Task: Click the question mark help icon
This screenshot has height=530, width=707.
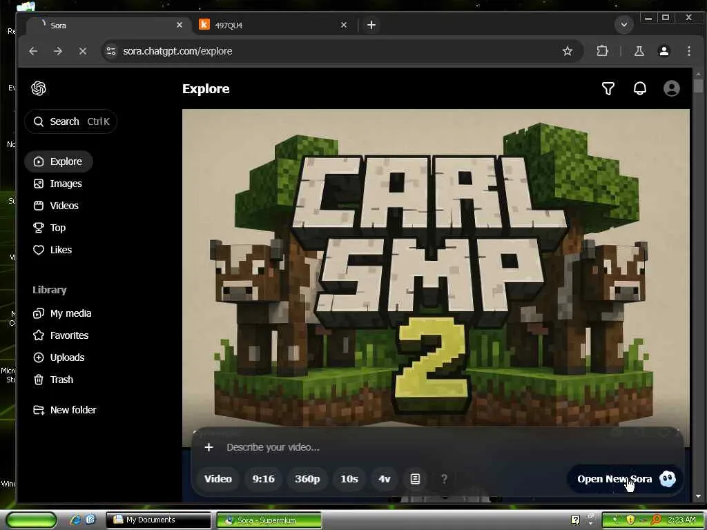Action: pos(444,479)
